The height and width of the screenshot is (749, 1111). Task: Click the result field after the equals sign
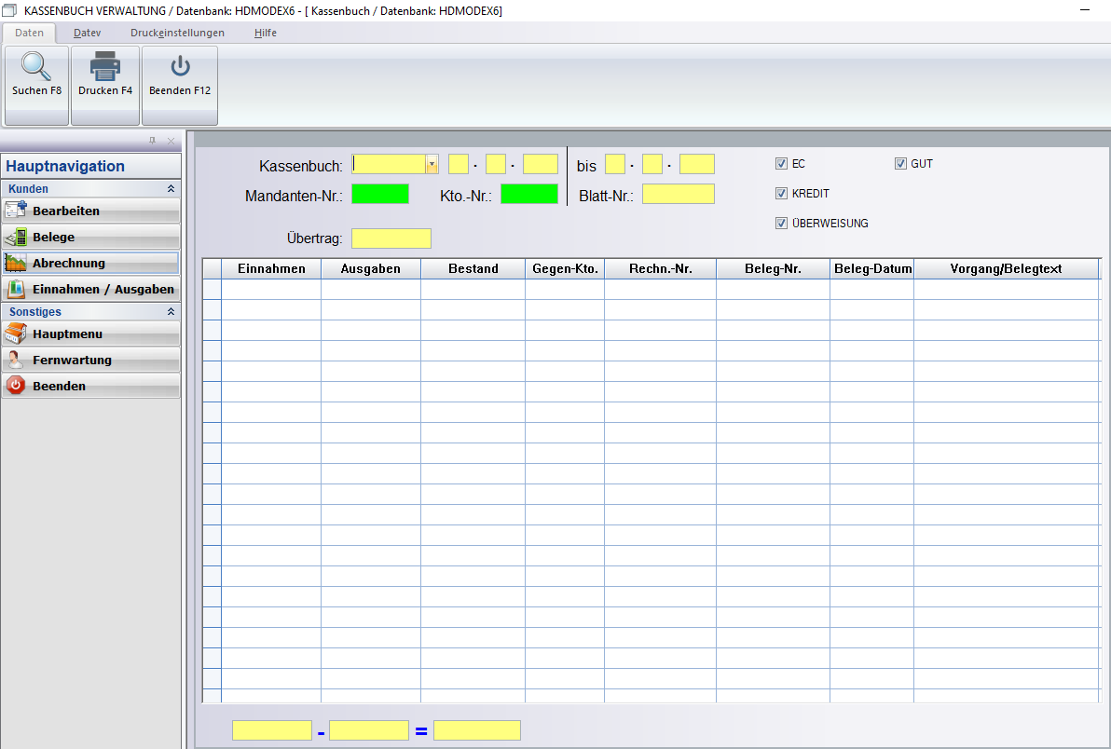[477, 730]
